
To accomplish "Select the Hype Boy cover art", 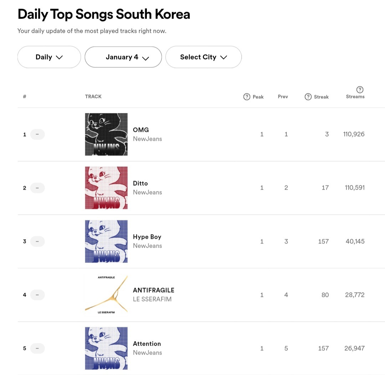I will 106,241.
